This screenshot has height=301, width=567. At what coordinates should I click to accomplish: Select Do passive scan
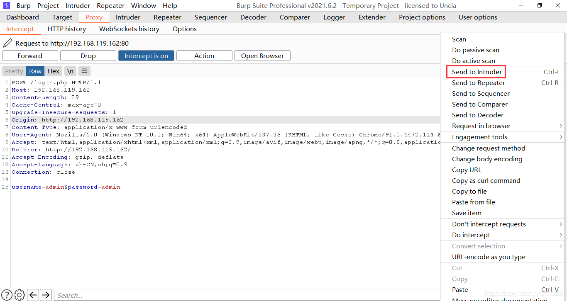pos(502,50)
